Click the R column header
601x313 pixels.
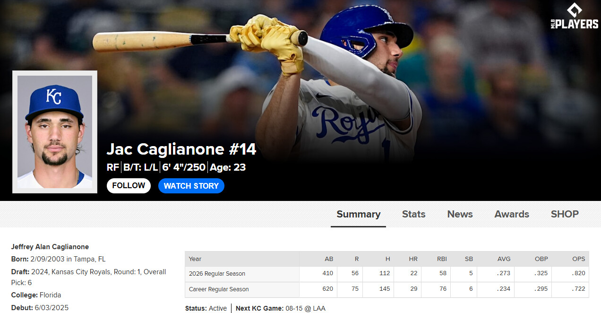pyautogui.click(x=358, y=259)
